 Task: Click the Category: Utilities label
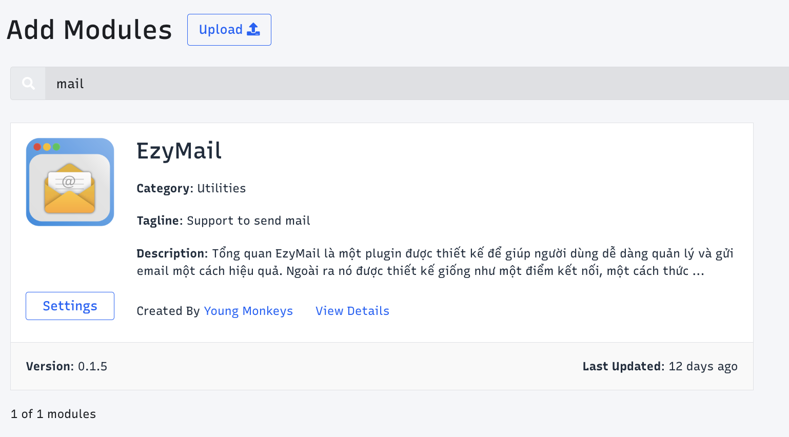[x=191, y=188]
